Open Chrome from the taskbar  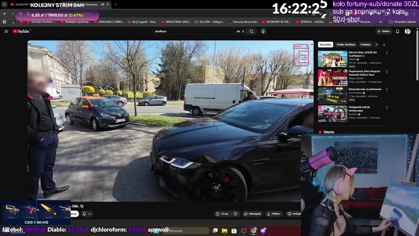point(253,231)
